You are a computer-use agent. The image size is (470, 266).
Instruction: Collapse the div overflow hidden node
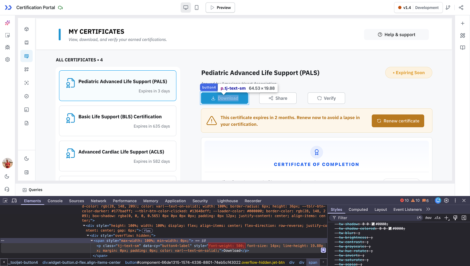[x=88, y=236]
